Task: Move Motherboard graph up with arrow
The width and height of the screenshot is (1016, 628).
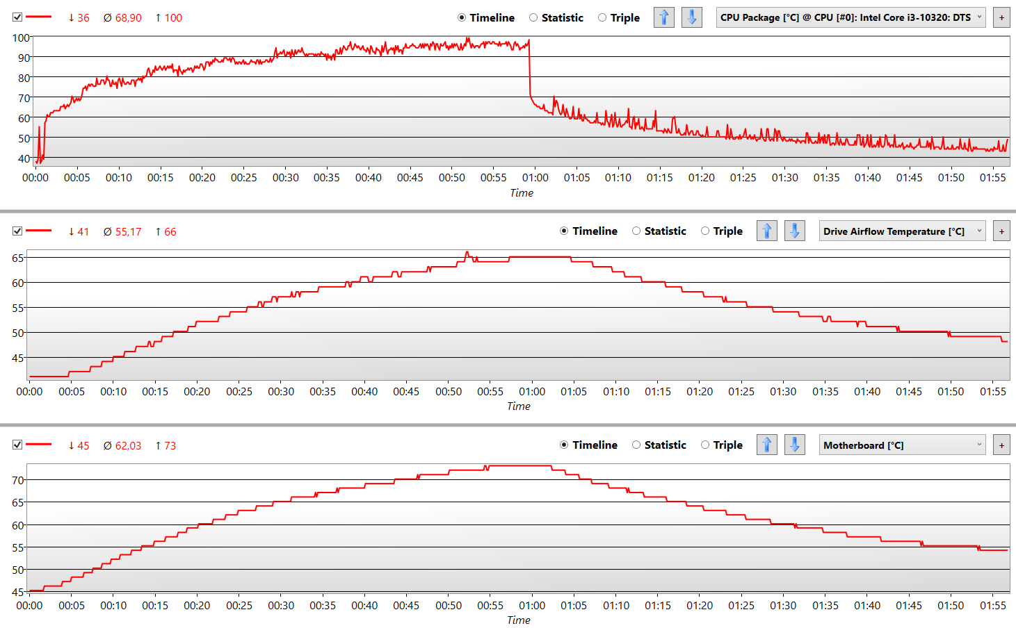Action: click(766, 445)
